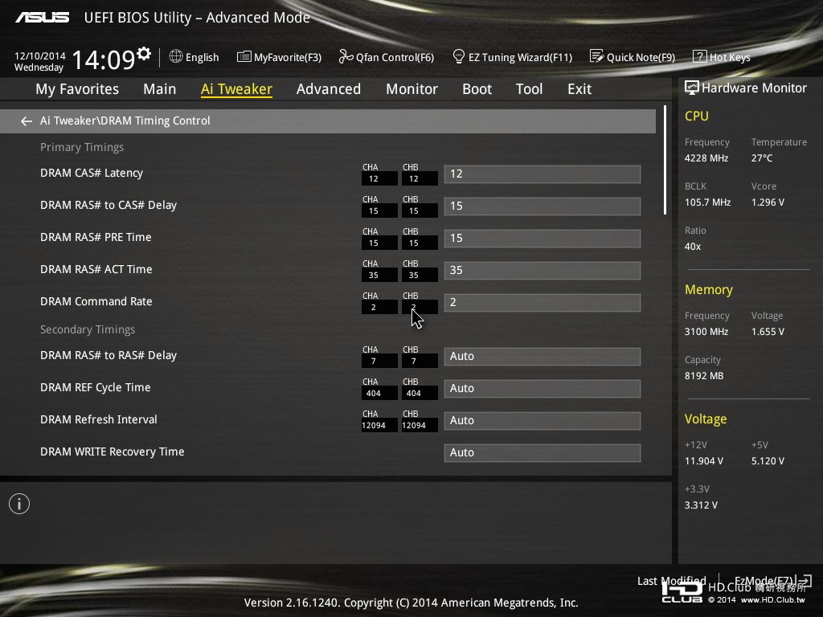Open the Tool tab

click(529, 89)
